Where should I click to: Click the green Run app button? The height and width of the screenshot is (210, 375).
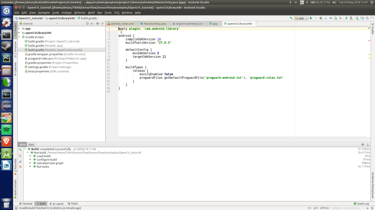(311, 18)
